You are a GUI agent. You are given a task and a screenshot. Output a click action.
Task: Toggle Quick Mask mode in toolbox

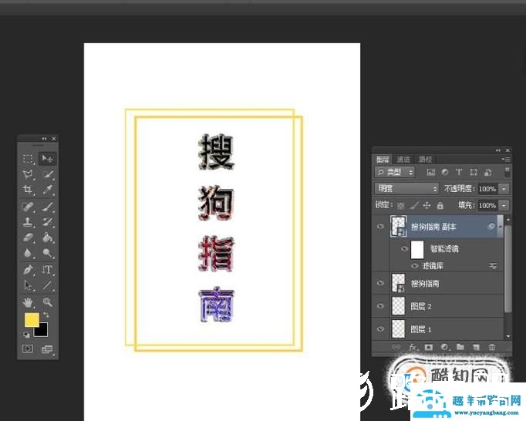point(28,349)
